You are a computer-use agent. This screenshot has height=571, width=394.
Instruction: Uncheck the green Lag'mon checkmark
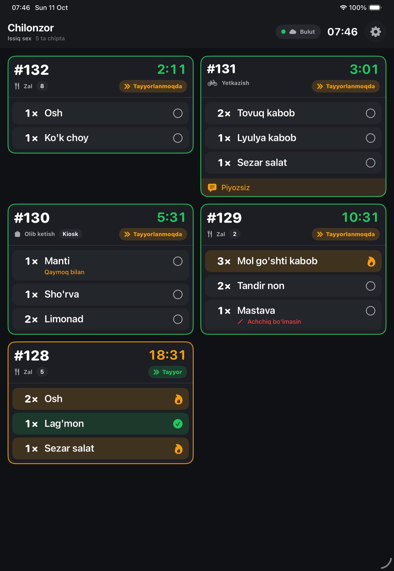pyautogui.click(x=178, y=424)
